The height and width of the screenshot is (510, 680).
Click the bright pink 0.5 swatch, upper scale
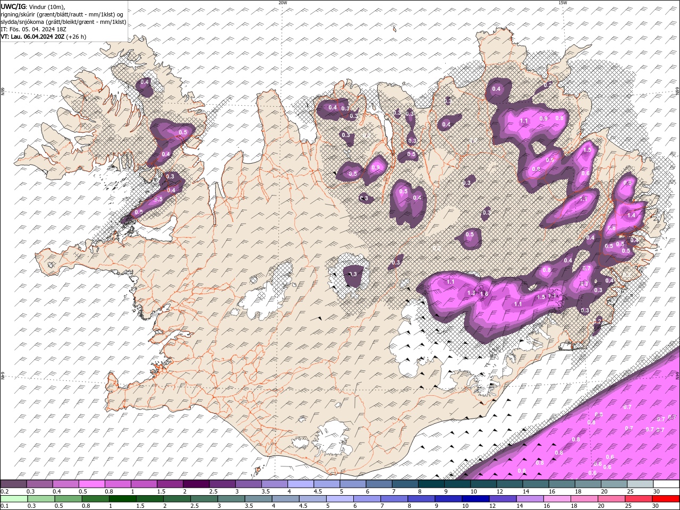[91, 484]
